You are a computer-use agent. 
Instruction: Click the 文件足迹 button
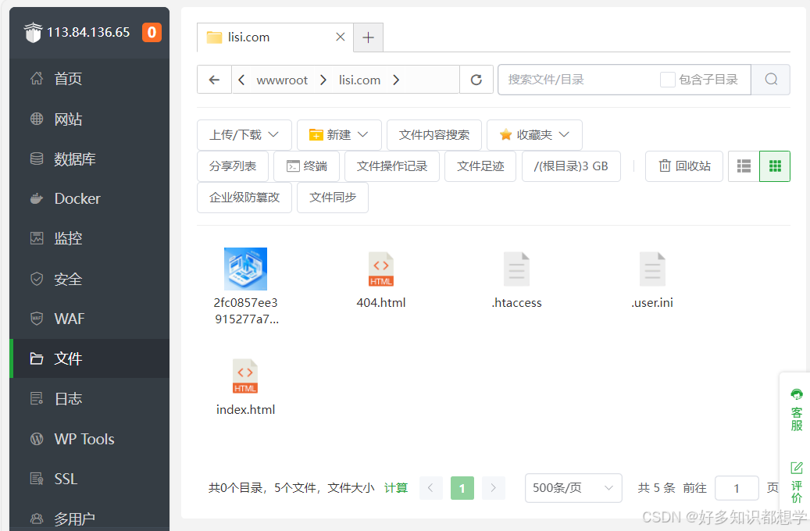pos(480,166)
